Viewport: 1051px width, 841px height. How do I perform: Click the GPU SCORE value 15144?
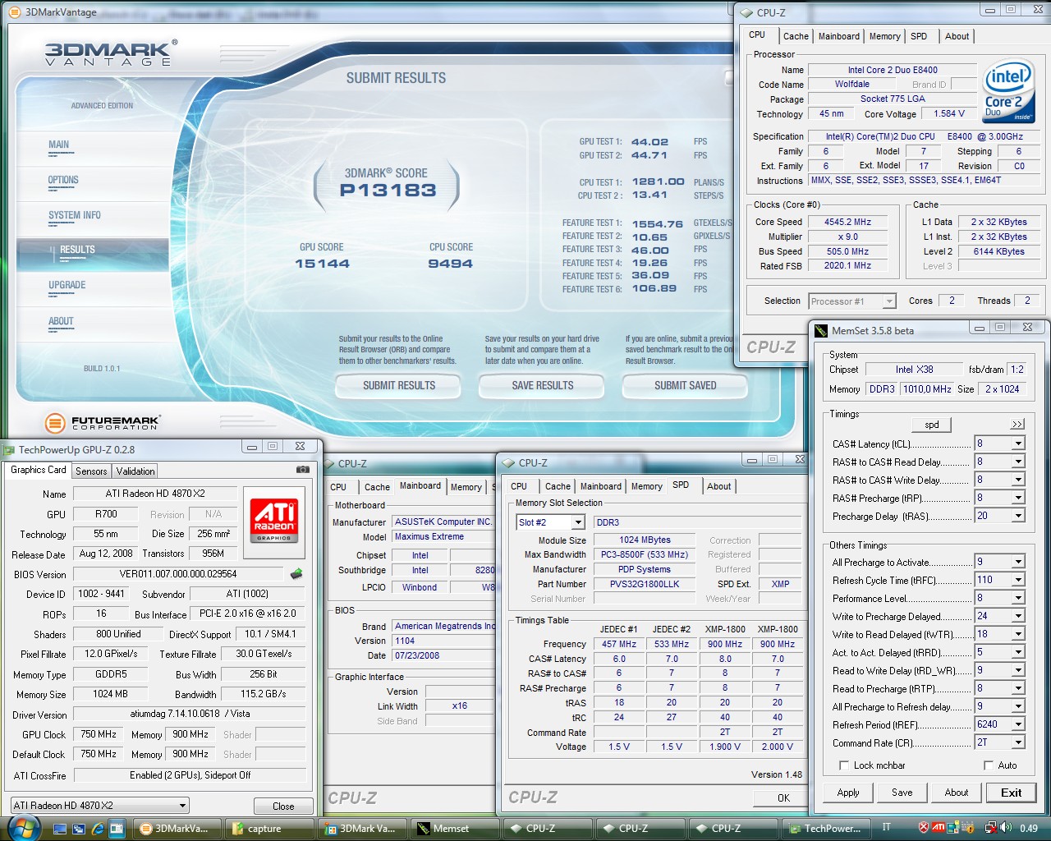click(322, 264)
